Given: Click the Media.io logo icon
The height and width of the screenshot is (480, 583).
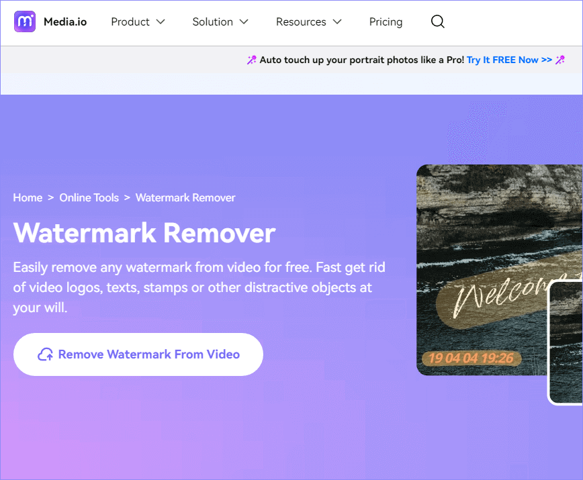Looking at the screenshot, I should [24, 21].
